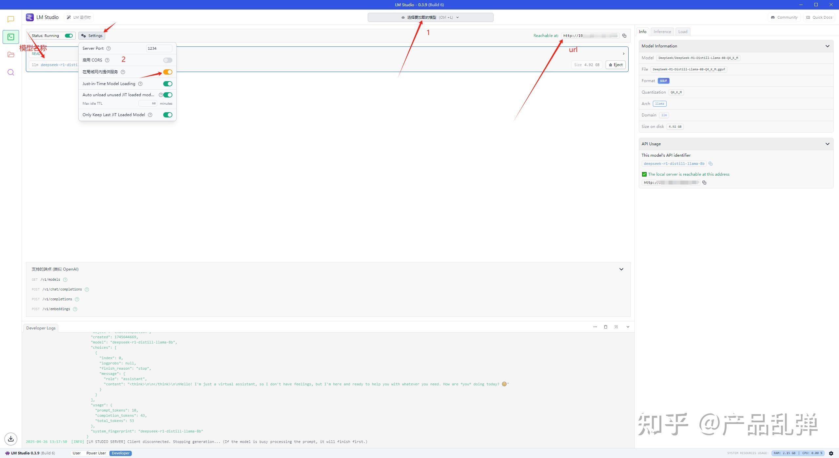839x458 pixels.
Task: Switch to the Load tab
Action: click(683, 32)
